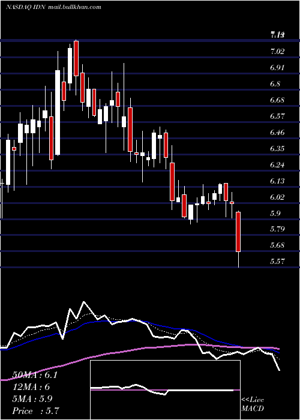The height and width of the screenshot is (420, 300).
Task: Click the 5.57 price axis label
Action: (x=277, y=261)
